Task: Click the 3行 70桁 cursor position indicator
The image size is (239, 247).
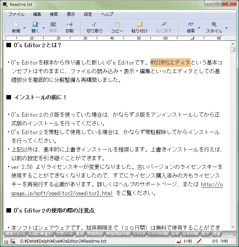Action: click(x=220, y=241)
